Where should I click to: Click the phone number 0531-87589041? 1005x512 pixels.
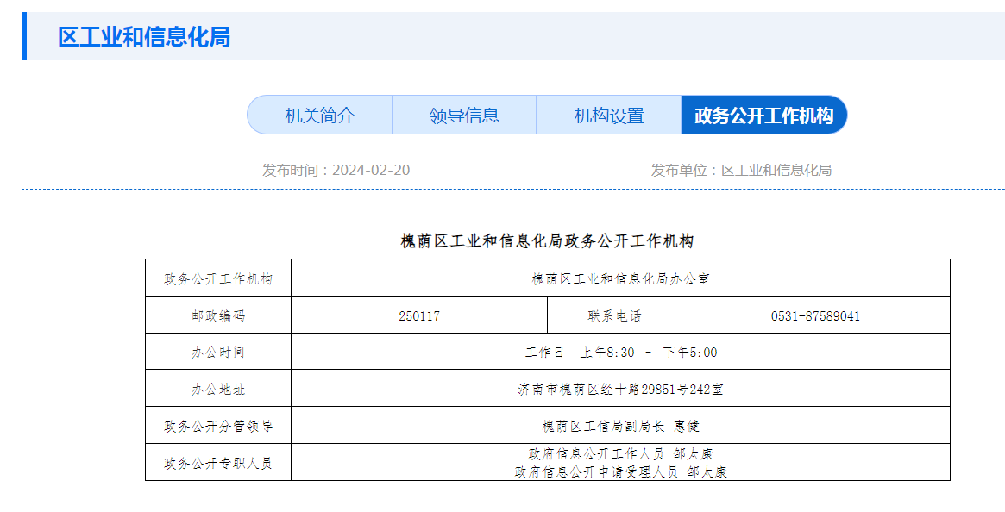(x=815, y=315)
